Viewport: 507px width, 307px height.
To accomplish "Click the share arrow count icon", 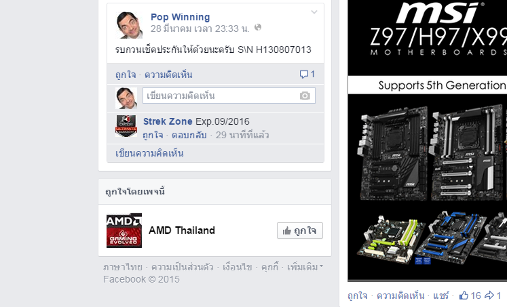I will (x=493, y=295).
